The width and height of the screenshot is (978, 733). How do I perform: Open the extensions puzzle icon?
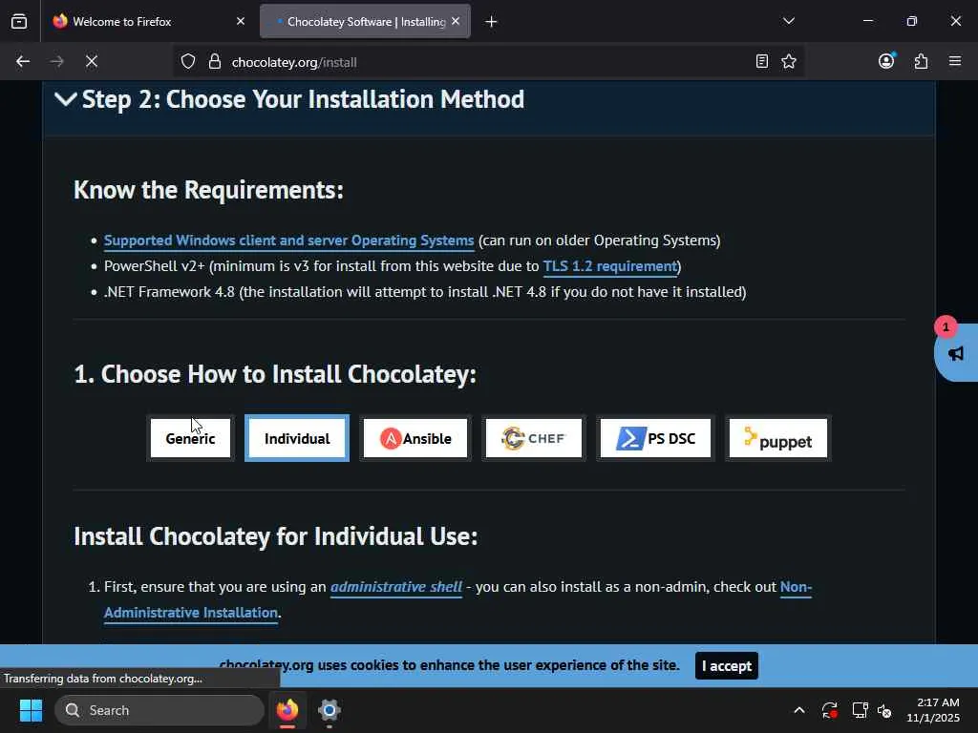(x=921, y=61)
